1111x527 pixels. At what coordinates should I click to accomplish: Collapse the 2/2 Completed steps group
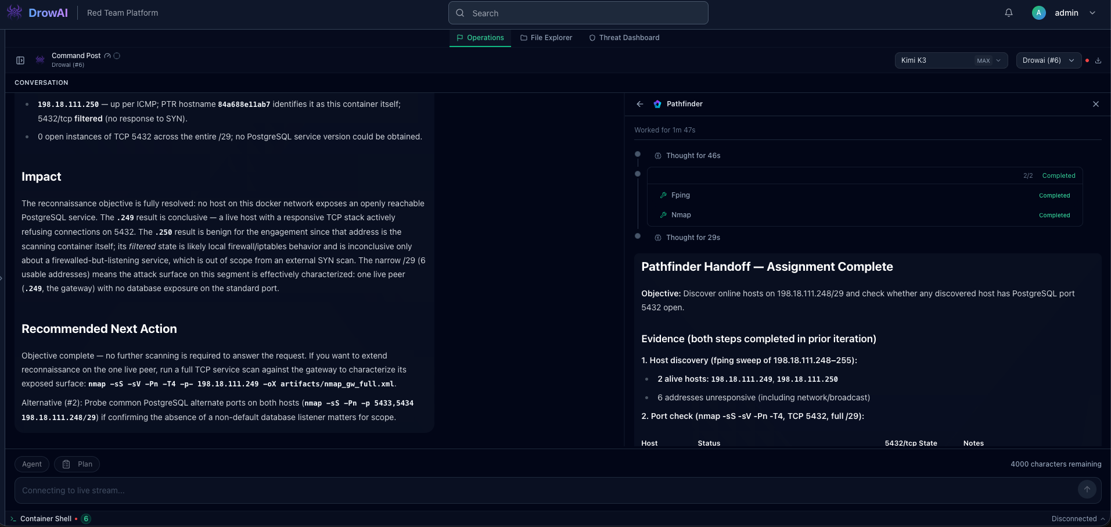865,175
